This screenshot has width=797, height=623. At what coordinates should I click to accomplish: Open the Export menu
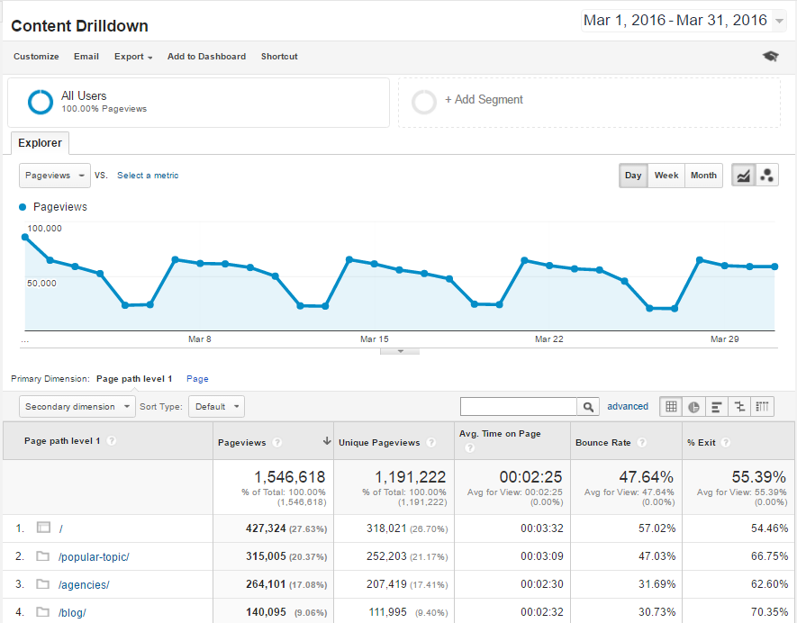tap(132, 57)
